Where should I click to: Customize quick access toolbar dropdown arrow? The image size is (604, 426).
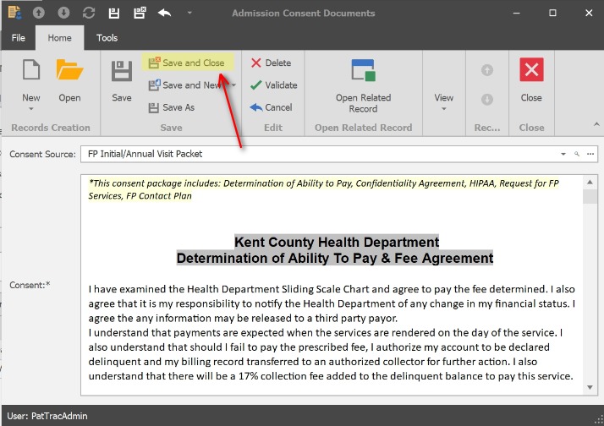tap(189, 14)
